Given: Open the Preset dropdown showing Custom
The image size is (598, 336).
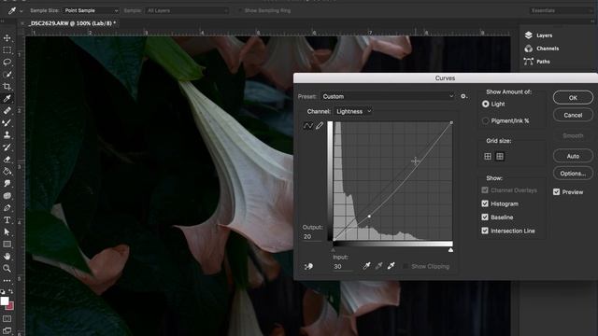Looking at the screenshot, I should pos(388,96).
